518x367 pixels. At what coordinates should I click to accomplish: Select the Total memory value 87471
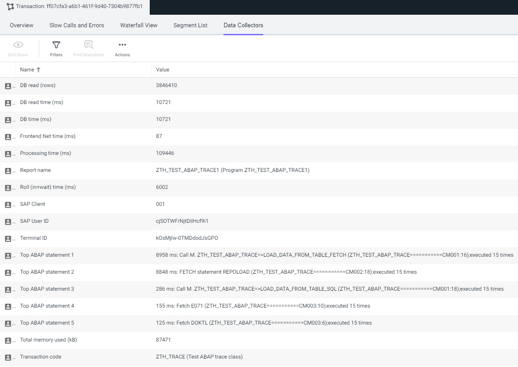pos(163,340)
